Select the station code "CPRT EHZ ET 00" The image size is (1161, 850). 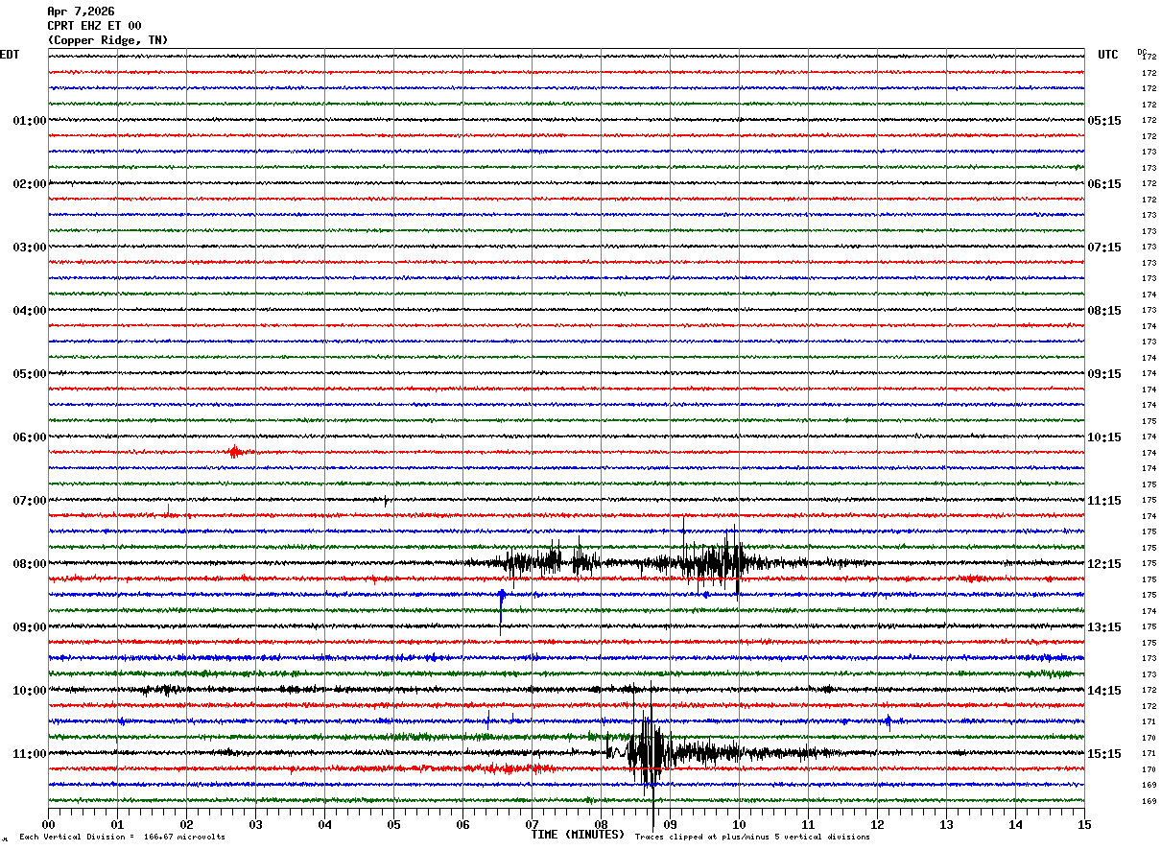94,26
